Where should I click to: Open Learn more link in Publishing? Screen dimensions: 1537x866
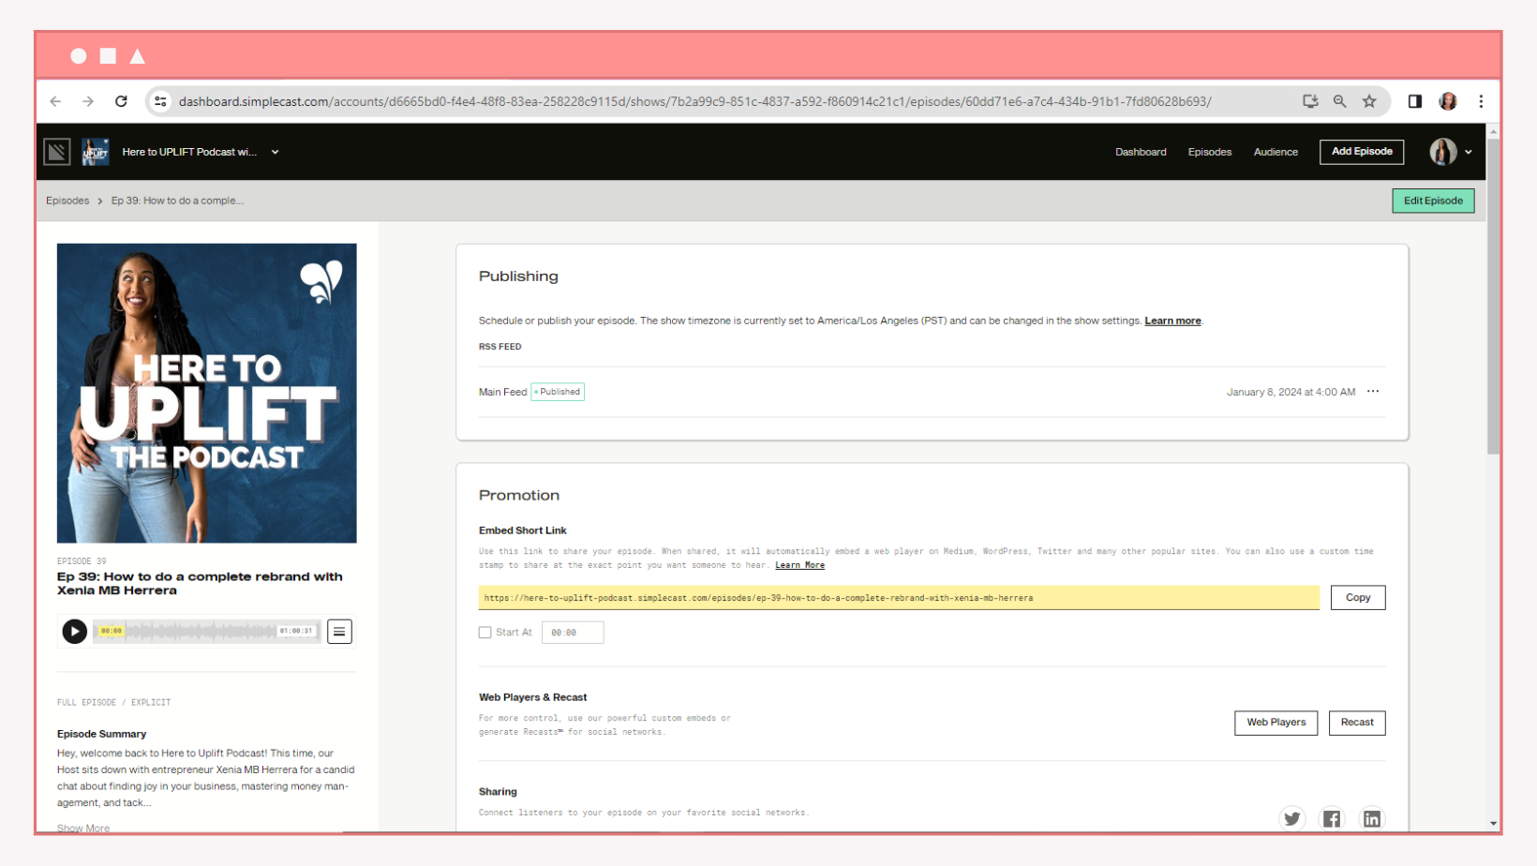[x=1172, y=321]
